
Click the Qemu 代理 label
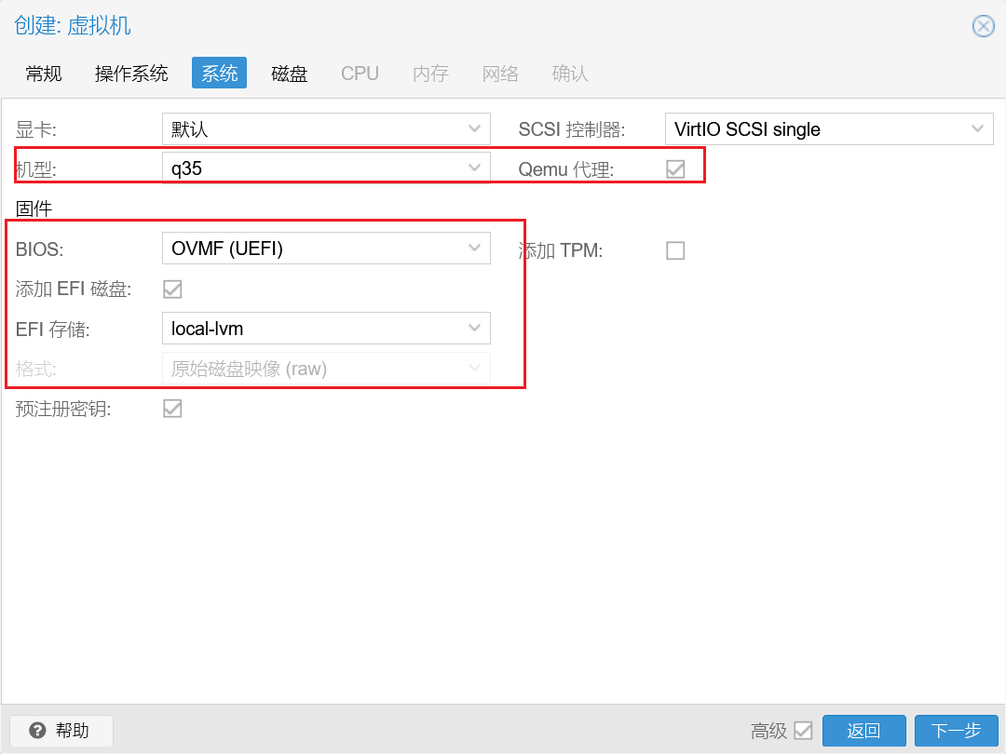566,170
